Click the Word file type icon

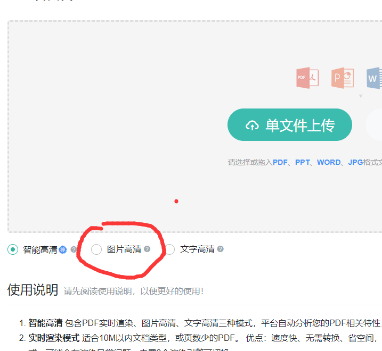click(x=374, y=78)
